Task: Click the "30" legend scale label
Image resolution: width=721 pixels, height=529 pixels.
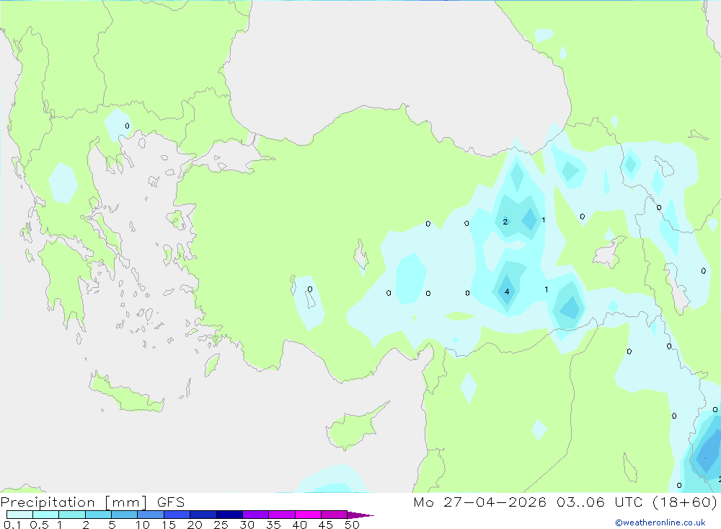Action: [x=247, y=525]
